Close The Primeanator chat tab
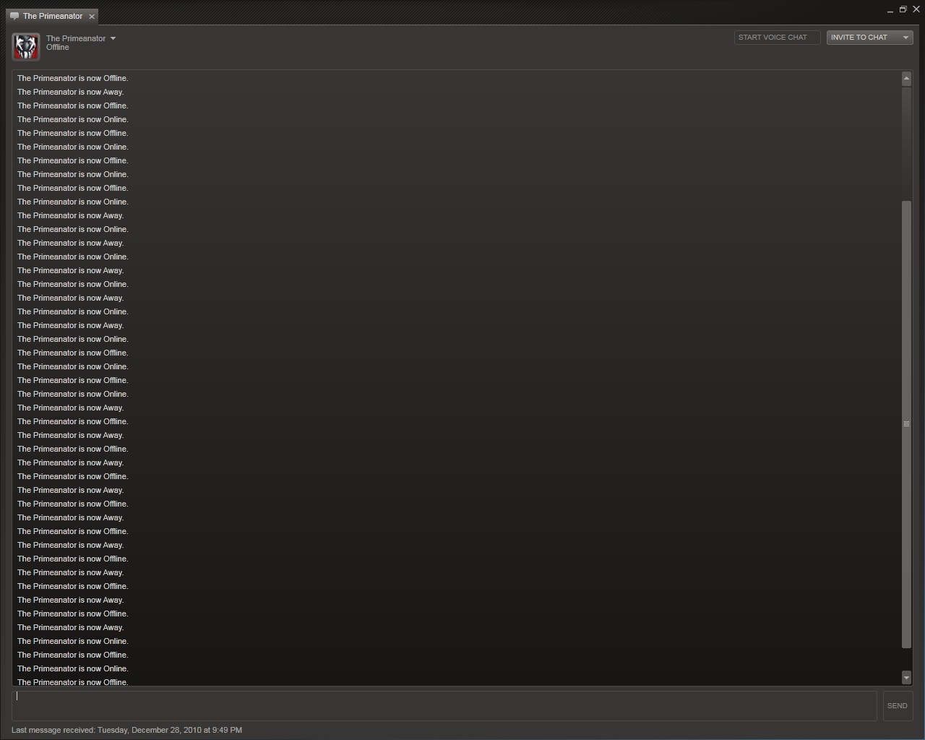925x740 pixels. (x=91, y=16)
